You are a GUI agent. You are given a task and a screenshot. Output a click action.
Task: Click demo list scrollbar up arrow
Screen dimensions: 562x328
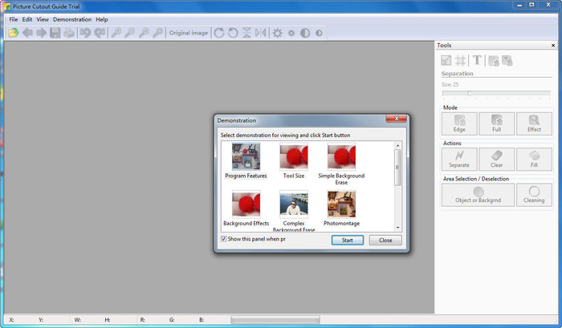(x=397, y=145)
